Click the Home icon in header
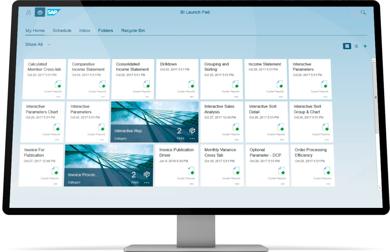Viewport: 390px width, 252px height. pyautogui.click(x=40, y=12)
